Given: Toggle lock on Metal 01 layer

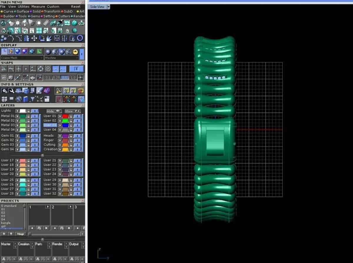Looking at the screenshot, I should click(29, 116).
